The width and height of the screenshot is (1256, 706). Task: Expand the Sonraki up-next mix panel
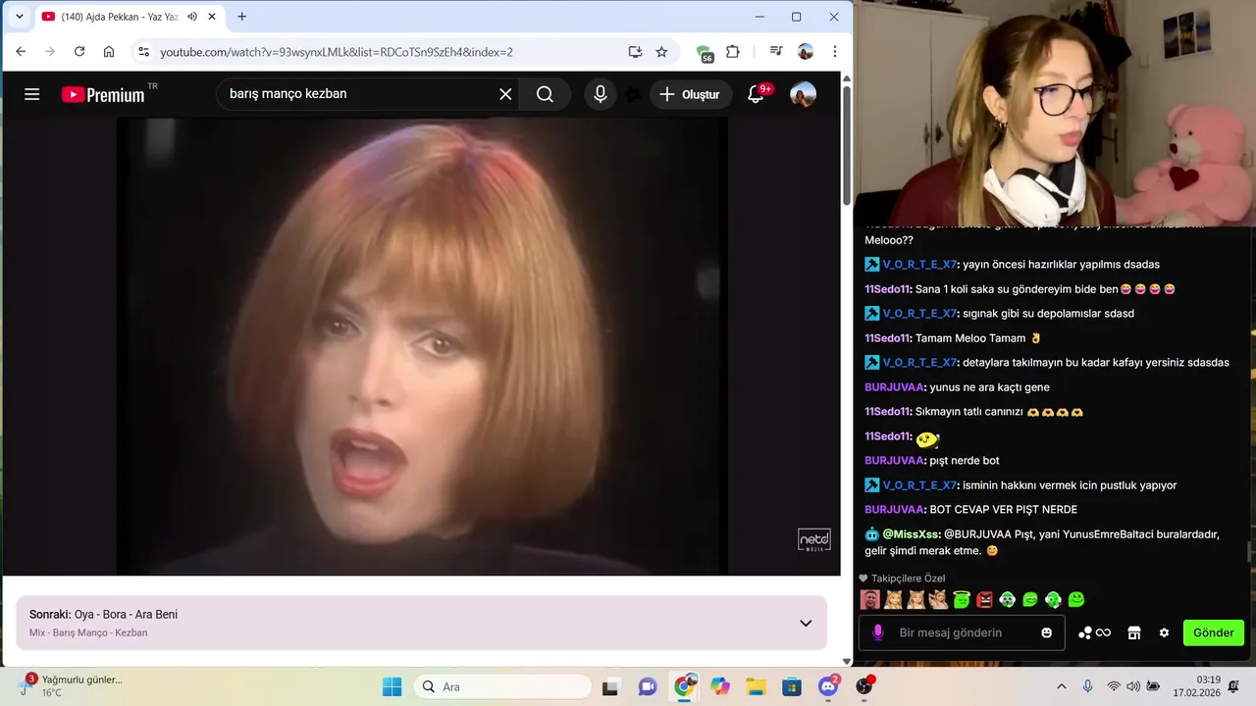(x=806, y=624)
